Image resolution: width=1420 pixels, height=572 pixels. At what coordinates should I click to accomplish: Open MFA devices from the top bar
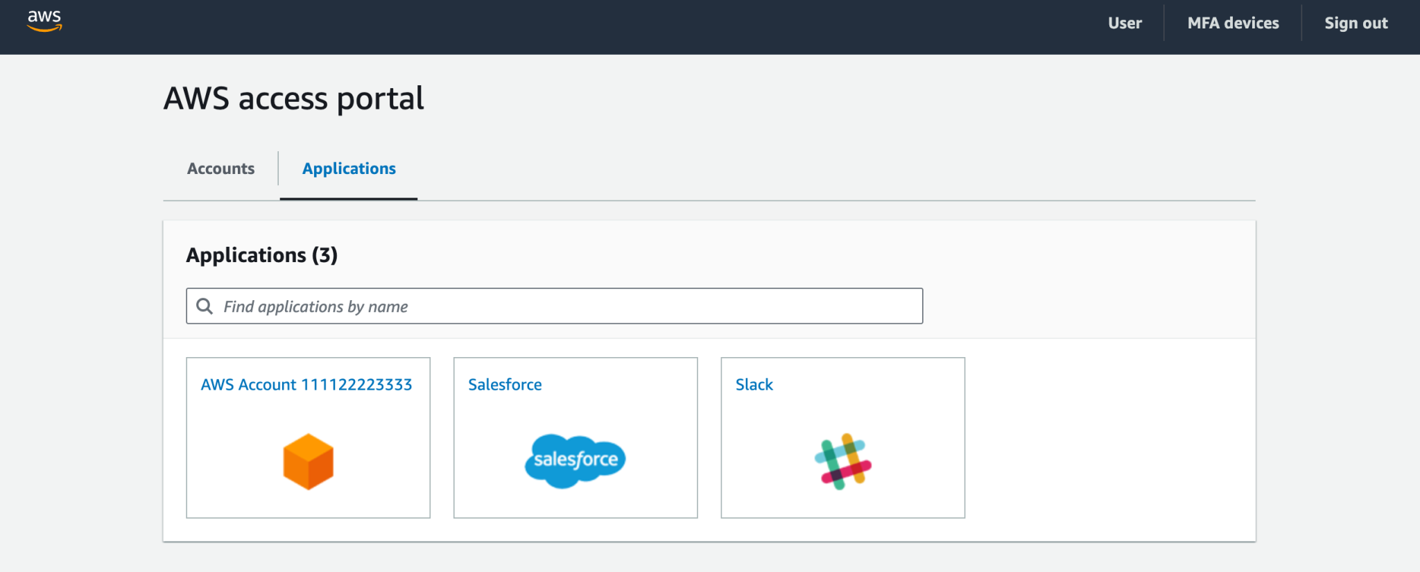click(1233, 23)
